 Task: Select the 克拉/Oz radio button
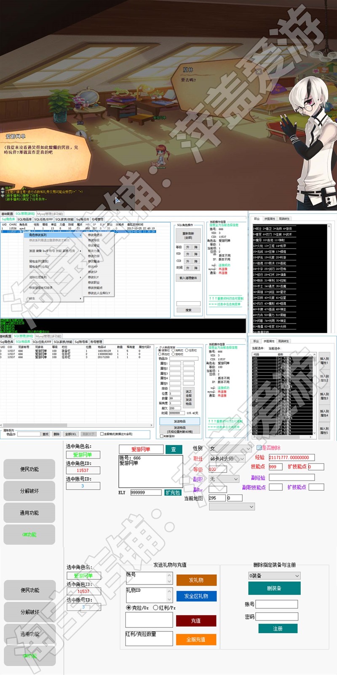click(x=129, y=607)
